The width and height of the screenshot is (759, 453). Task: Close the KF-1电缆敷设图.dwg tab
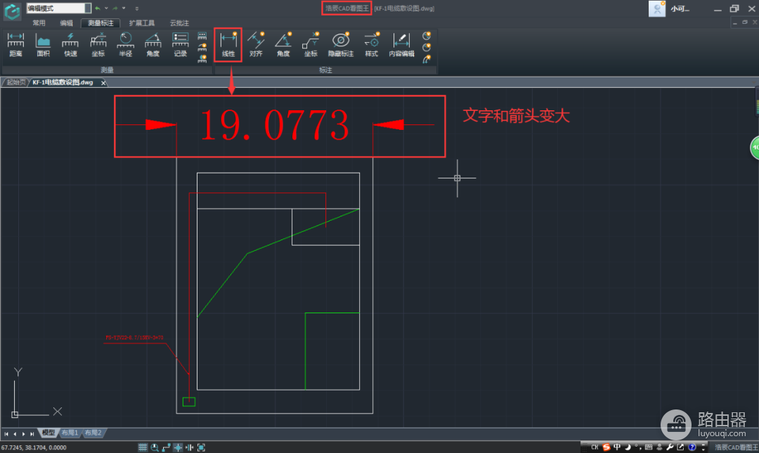click(103, 83)
